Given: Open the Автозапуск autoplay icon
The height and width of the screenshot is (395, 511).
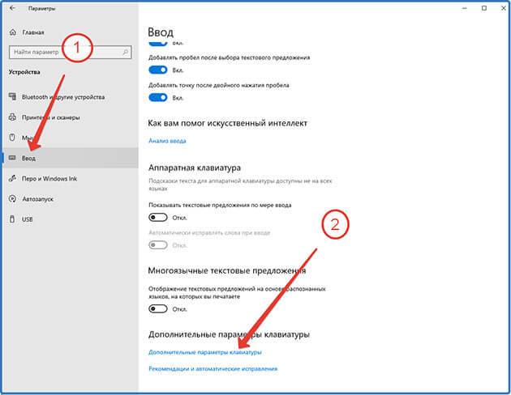Looking at the screenshot, I should click(12, 198).
